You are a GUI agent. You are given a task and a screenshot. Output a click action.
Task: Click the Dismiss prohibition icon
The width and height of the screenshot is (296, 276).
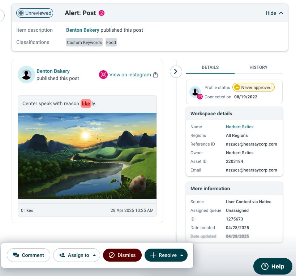click(x=112, y=255)
